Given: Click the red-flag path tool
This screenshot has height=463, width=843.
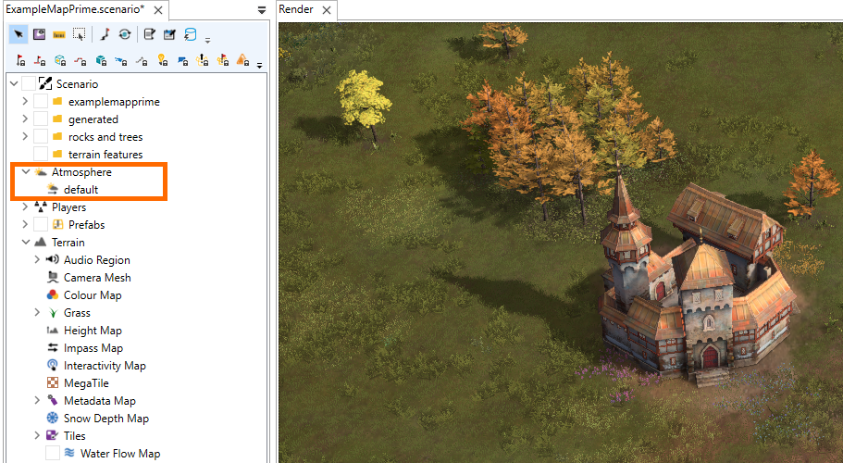Looking at the screenshot, I should point(105,34).
